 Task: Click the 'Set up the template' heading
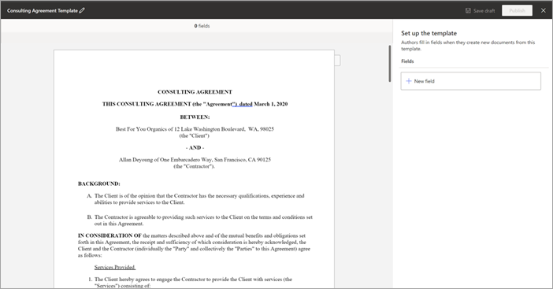click(x=429, y=33)
